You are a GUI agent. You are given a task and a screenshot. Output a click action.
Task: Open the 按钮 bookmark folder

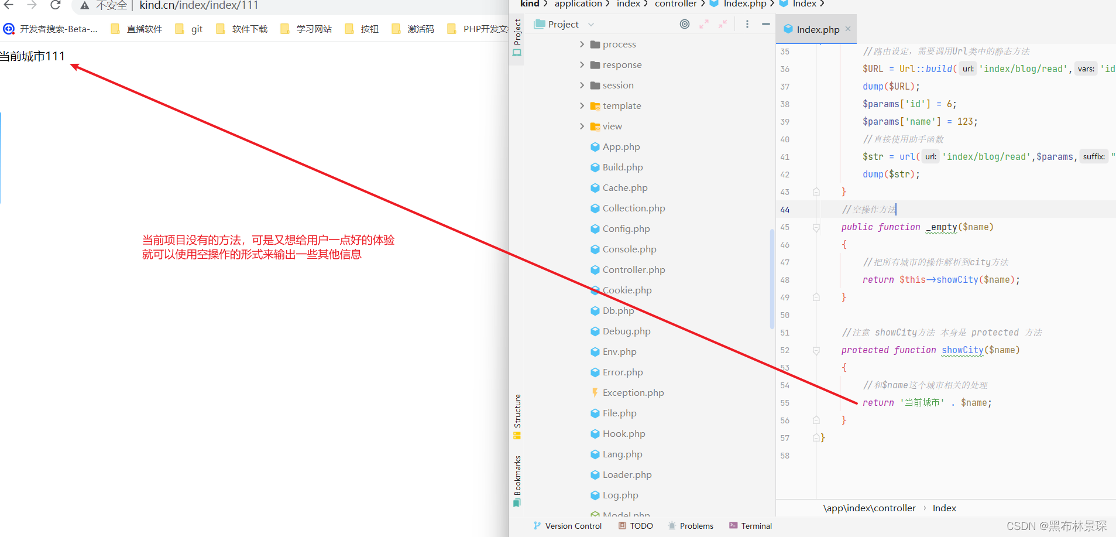click(x=362, y=29)
